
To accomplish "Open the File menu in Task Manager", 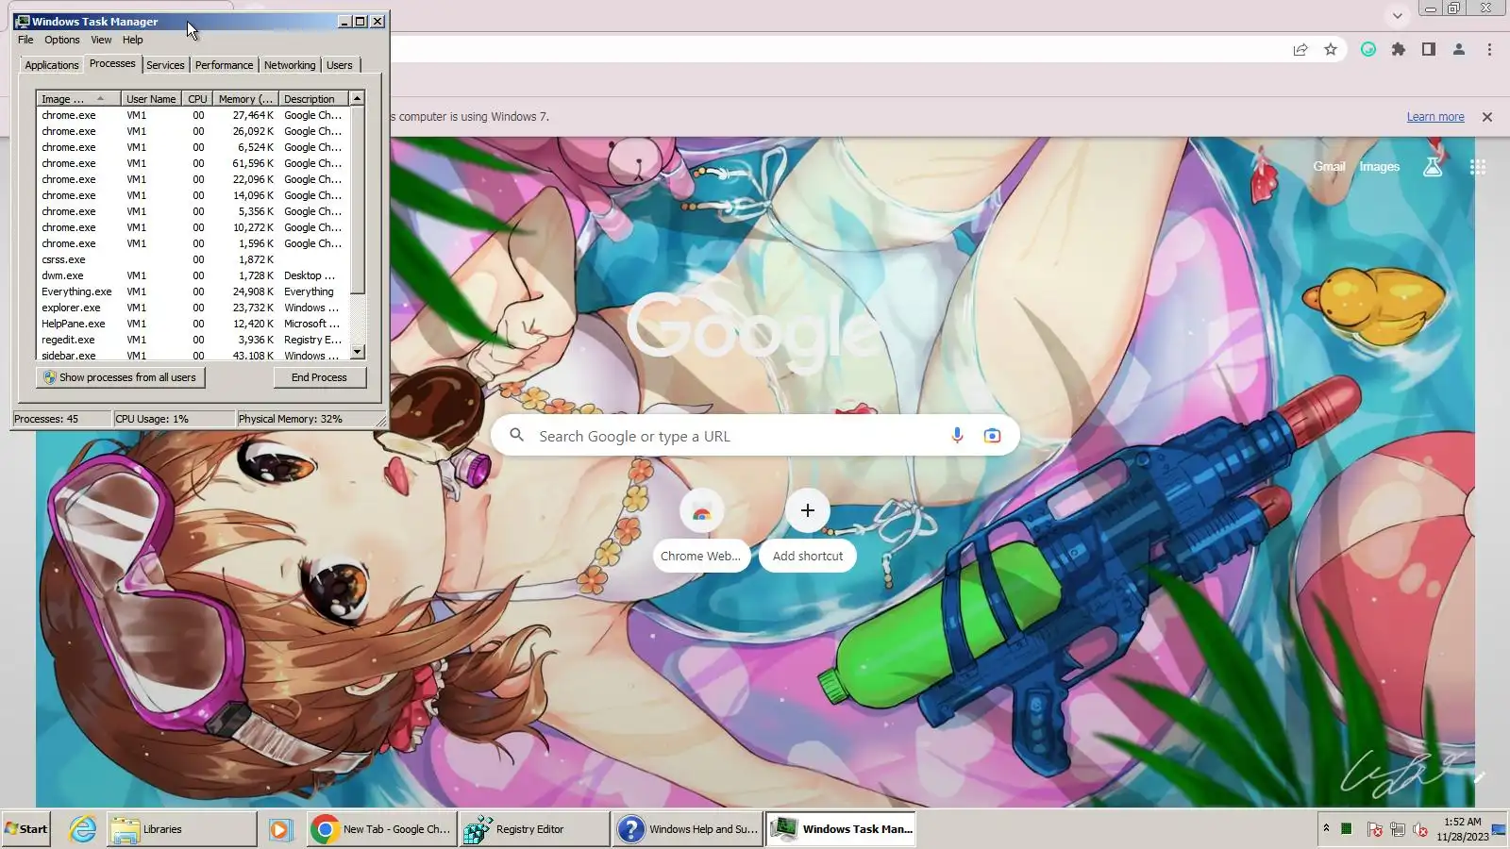I will pyautogui.click(x=25, y=40).
